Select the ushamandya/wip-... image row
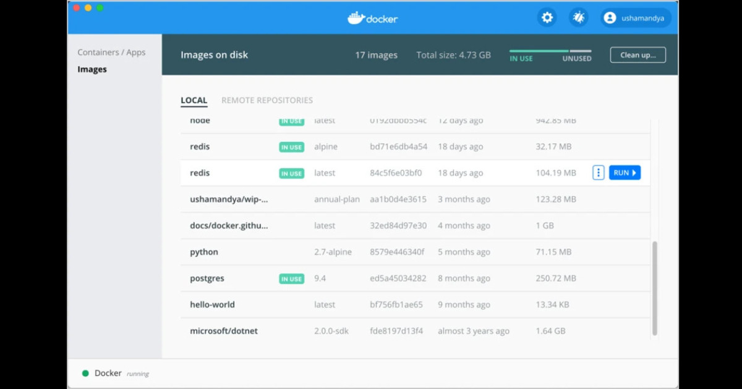The height and width of the screenshot is (389, 742). tap(416, 199)
